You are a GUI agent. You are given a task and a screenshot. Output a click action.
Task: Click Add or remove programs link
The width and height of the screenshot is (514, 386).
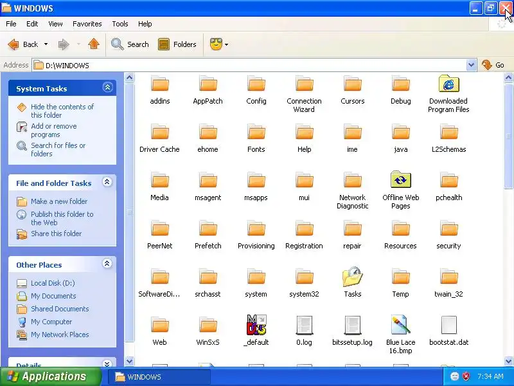click(x=54, y=131)
